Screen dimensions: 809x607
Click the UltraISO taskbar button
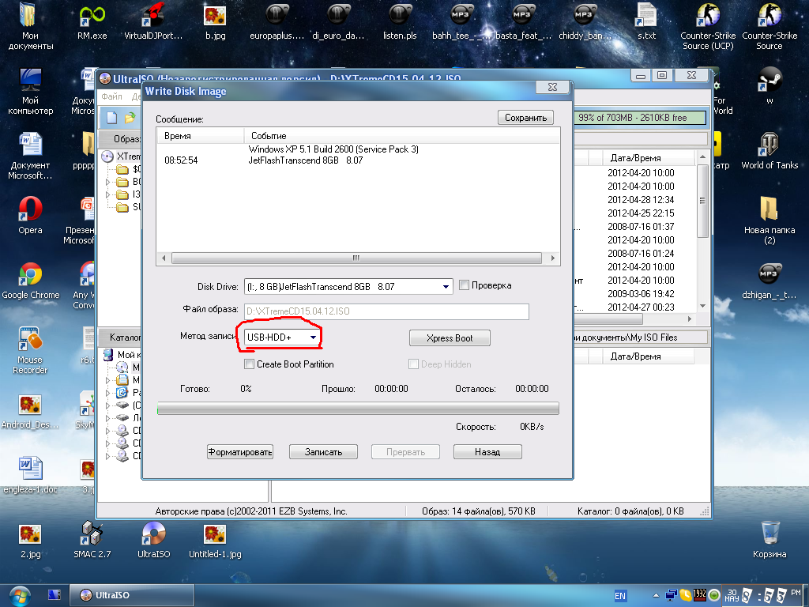coord(132,595)
